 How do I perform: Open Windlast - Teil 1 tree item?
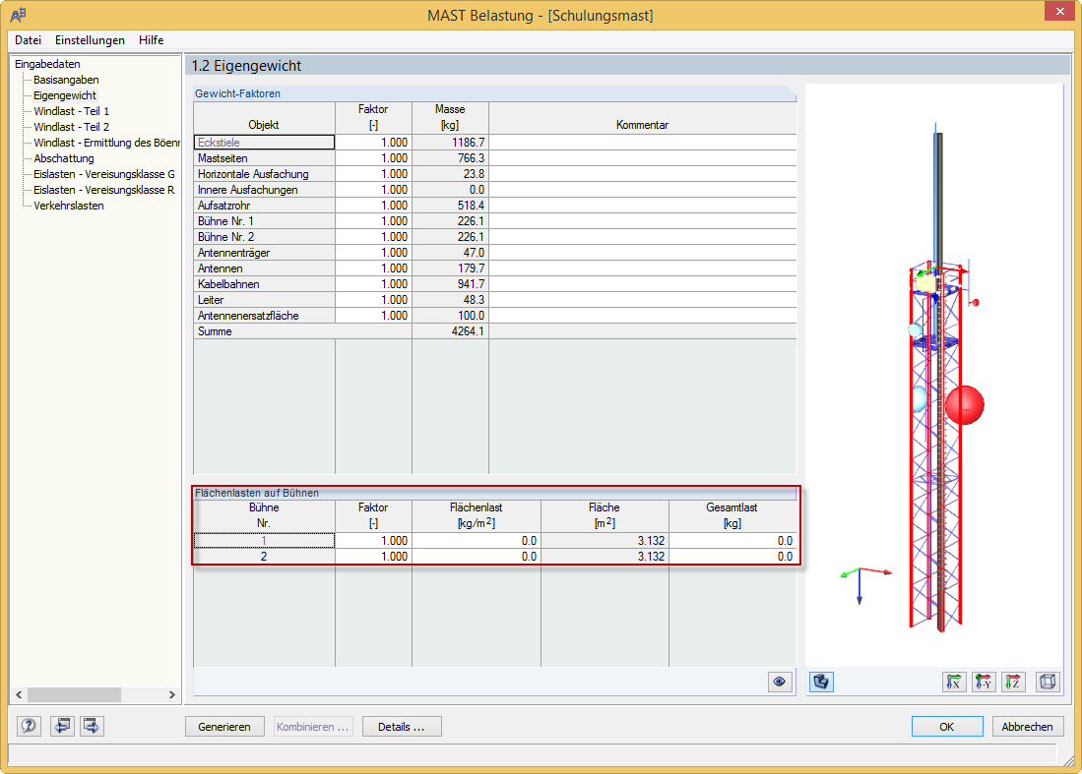(x=72, y=112)
